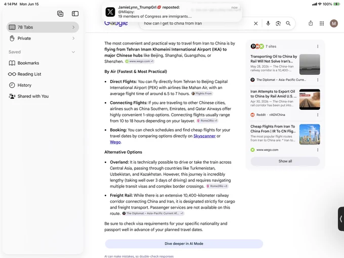The width and height of the screenshot is (344, 258).
Task: Expand the Private row chevron
Action: 73,38
